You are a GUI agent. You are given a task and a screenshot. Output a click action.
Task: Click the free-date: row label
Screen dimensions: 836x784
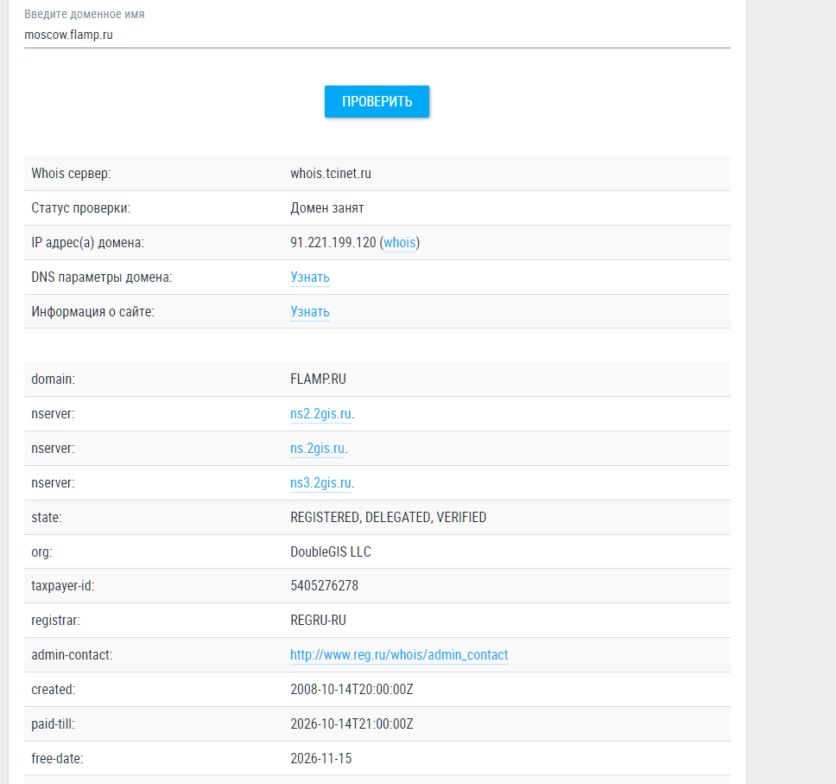click(x=57, y=758)
